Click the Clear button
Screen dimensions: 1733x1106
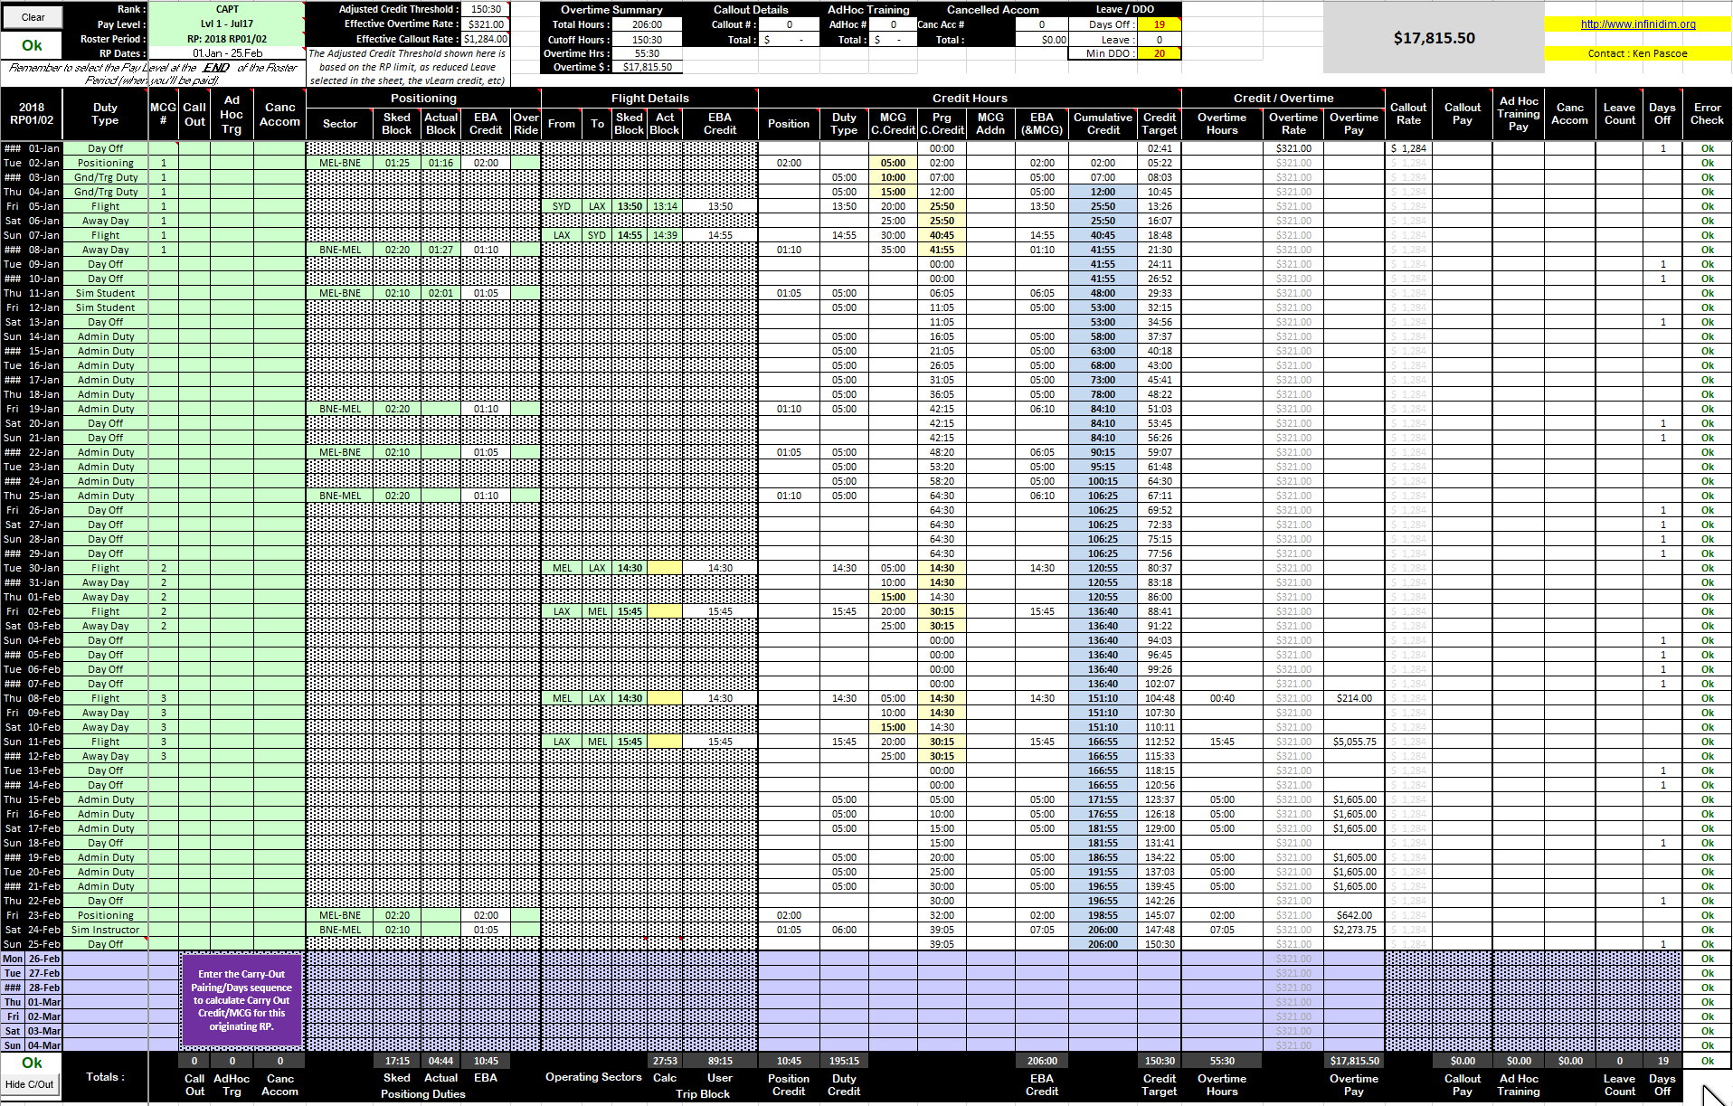pos(33,17)
